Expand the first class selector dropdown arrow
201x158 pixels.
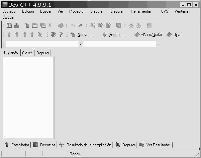[80, 44]
